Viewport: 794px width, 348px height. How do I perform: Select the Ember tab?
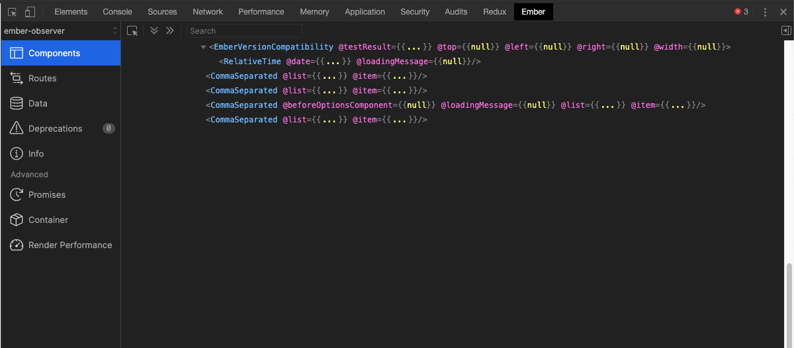click(533, 12)
